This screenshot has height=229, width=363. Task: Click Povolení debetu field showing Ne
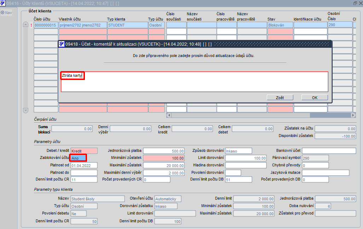79,214
